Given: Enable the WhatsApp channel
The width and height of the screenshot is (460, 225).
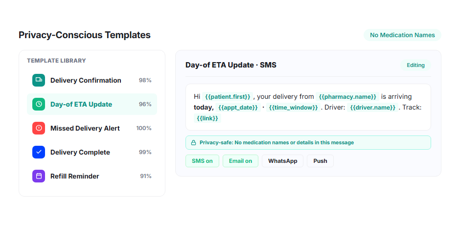Looking at the screenshot, I should 282,161.
